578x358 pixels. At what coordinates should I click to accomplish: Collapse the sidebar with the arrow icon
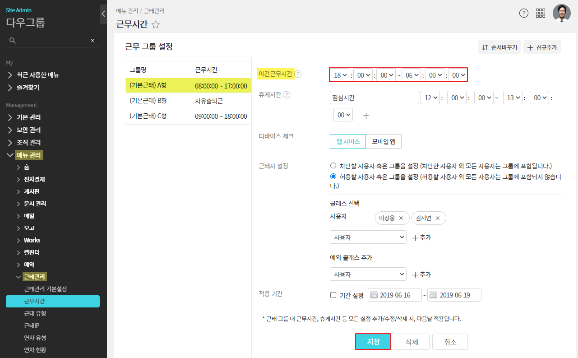point(103,14)
